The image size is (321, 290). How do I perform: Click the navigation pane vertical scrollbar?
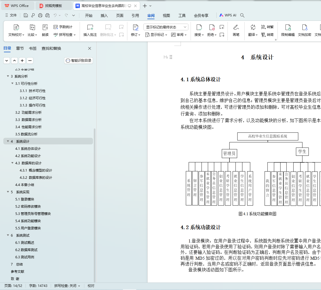pyautogui.click(x=95, y=205)
